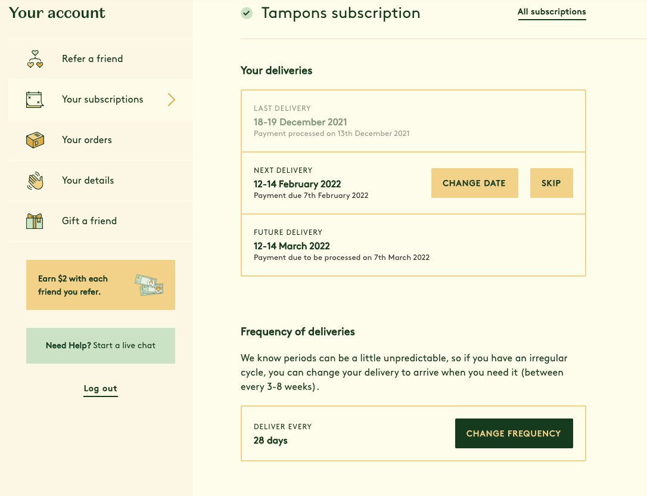Image resolution: width=647 pixels, height=496 pixels.
Task: Open the Refer a friend menu item
Action: pyautogui.click(x=92, y=59)
